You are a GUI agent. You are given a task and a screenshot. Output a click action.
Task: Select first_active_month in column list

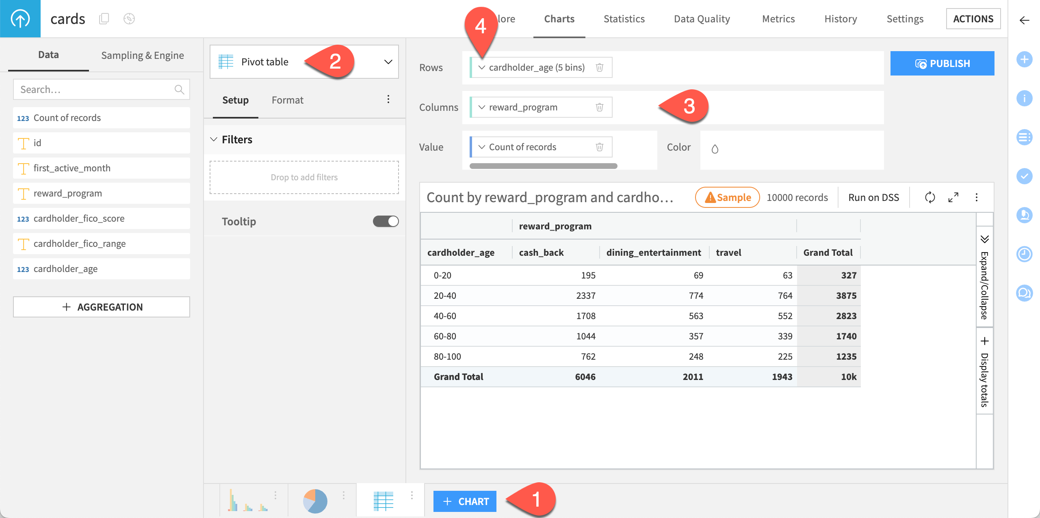click(102, 168)
